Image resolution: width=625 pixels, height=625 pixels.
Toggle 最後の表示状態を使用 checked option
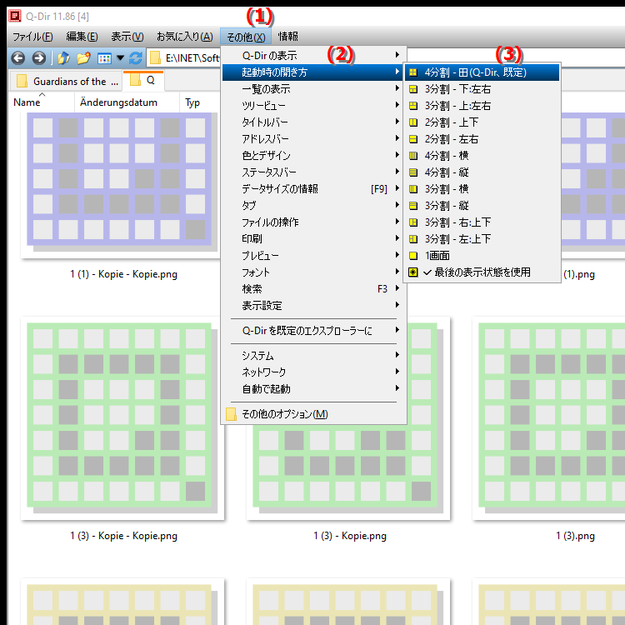482,272
